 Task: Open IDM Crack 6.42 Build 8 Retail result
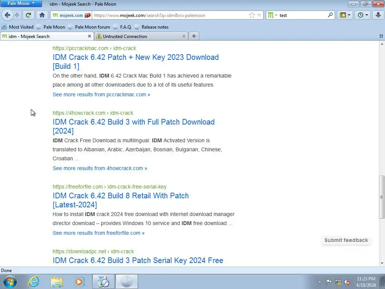point(121,200)
